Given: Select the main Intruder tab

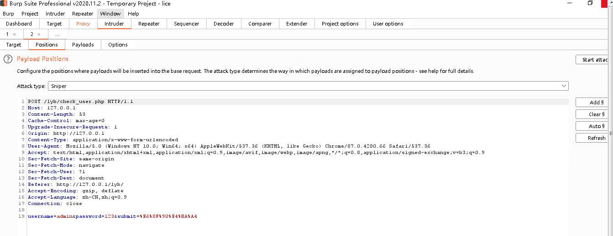Looking at the screenshot, I should point(114,24).
